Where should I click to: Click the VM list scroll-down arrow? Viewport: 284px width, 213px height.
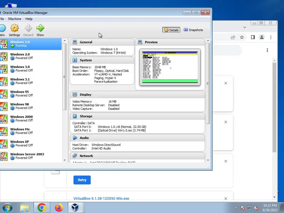(65, 160)
